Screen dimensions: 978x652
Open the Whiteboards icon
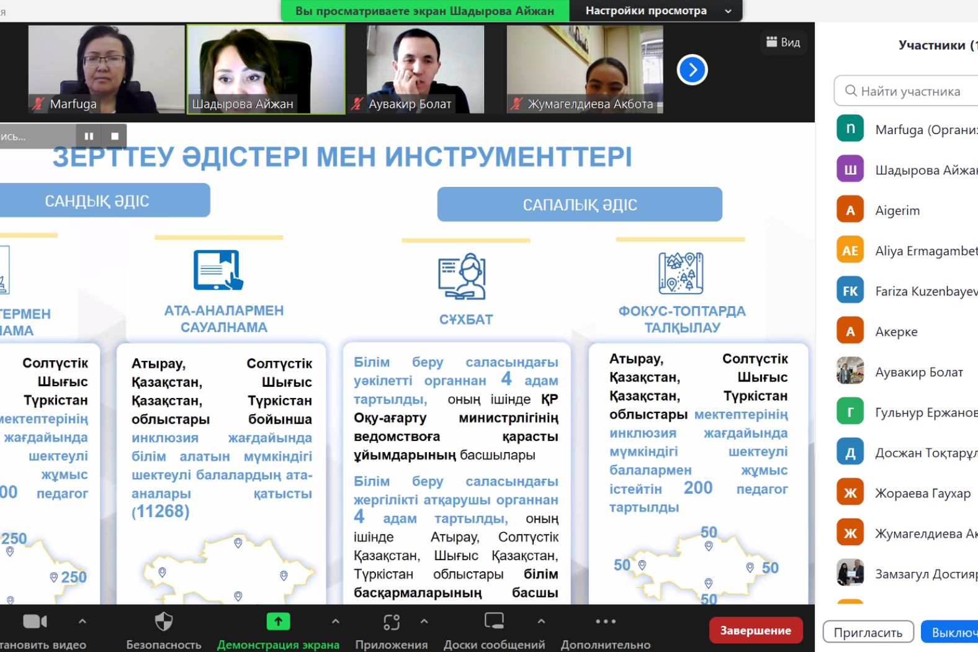[x=494, y=622]
